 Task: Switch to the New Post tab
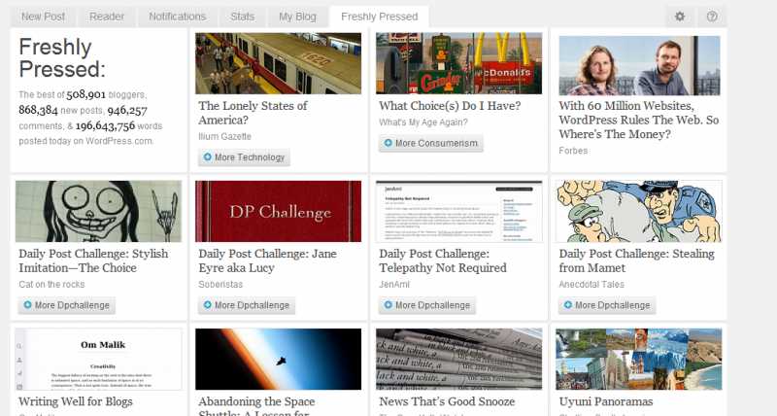pos(43,17)
